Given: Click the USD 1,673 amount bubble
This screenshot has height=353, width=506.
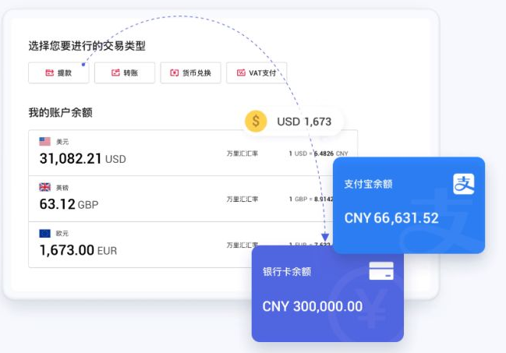Looking at the screenshot, I should coord(292,122).
